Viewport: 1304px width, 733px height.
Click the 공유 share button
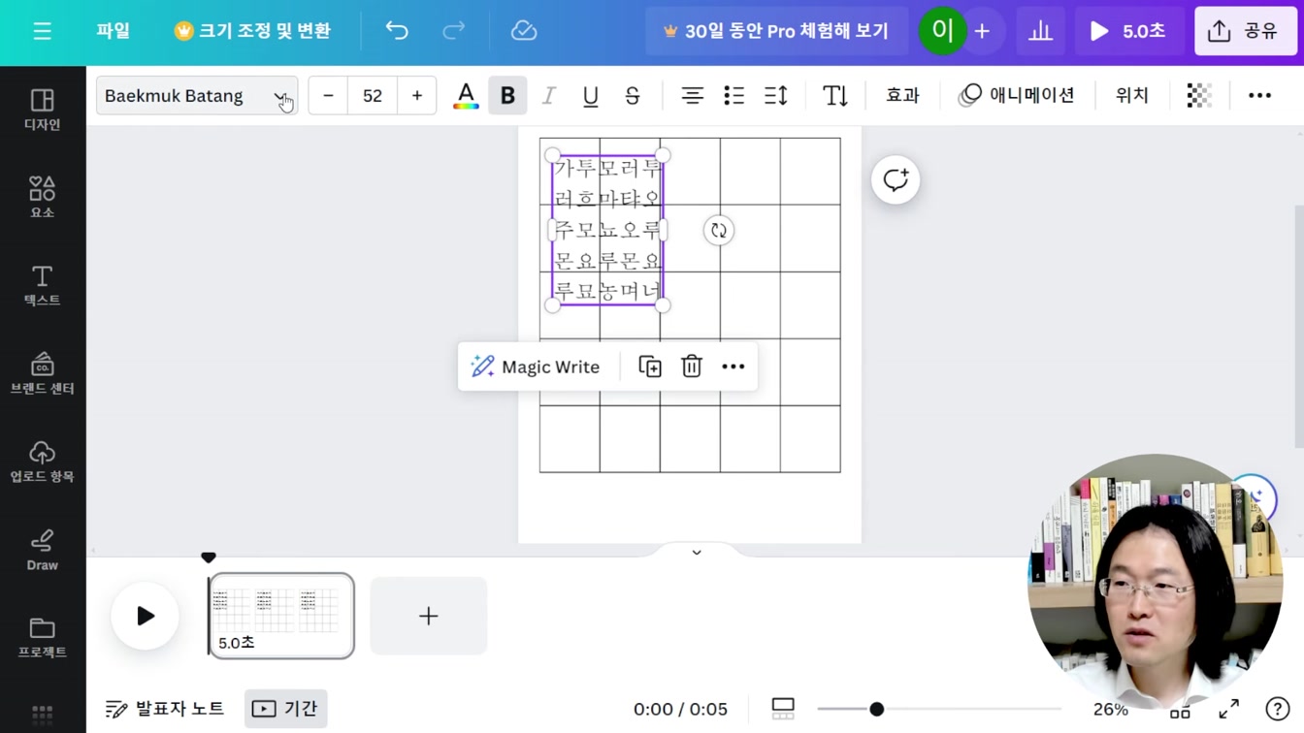(1245, 31)
